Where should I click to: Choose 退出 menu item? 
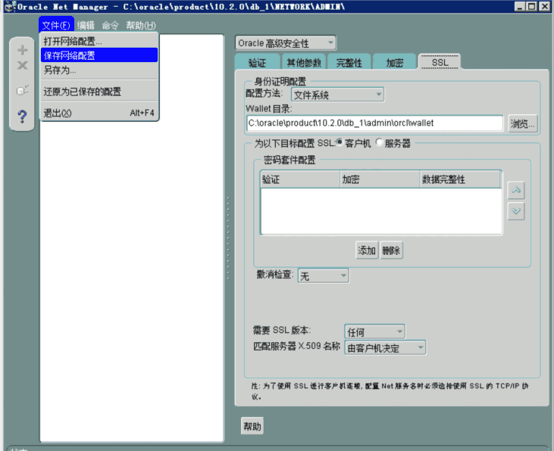(x=99, y=113)
